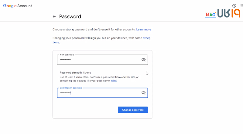
Task: Click the 'Confirm new password' field label
Action: 71,88
